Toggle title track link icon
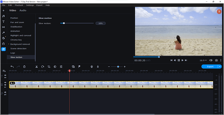Viewport: 224px width, 115px height. (x=5, y=78)
